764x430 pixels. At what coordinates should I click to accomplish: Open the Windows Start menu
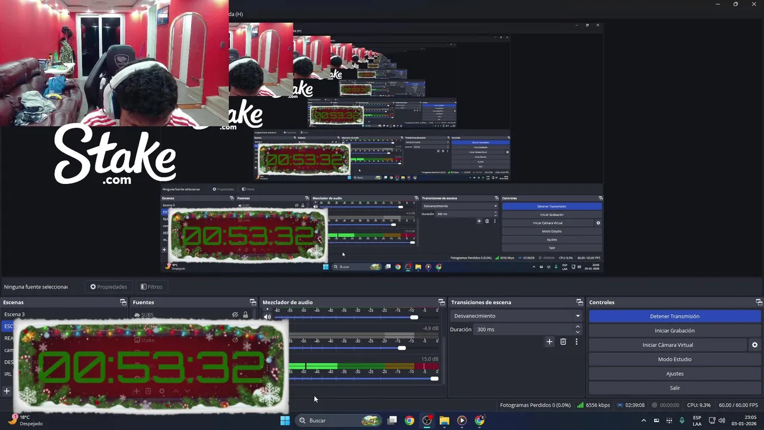pos(285,420)
